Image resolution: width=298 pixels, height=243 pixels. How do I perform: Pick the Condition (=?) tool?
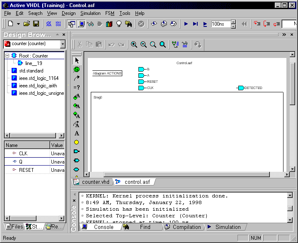click(x=77, y=87)
